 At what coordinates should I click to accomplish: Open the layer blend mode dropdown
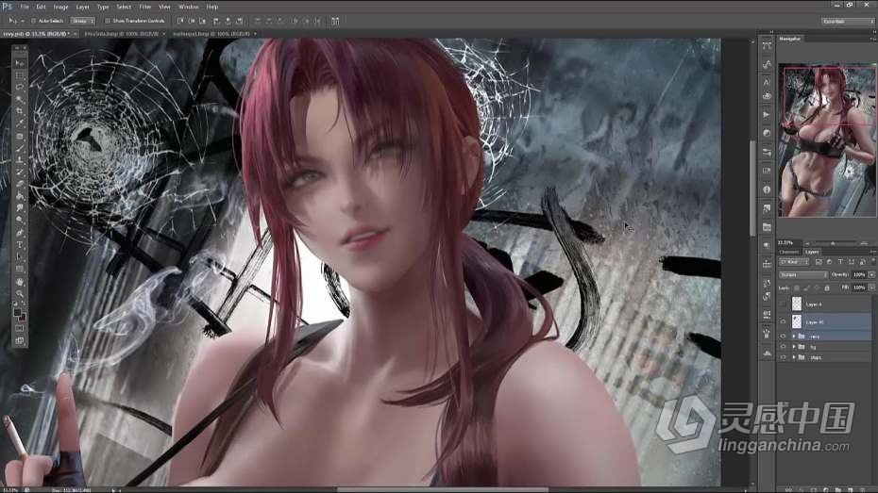click(x=803, y=275)
